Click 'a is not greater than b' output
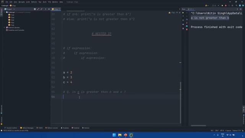Viewport: 245px width, 138px height. tap(210, 18)
